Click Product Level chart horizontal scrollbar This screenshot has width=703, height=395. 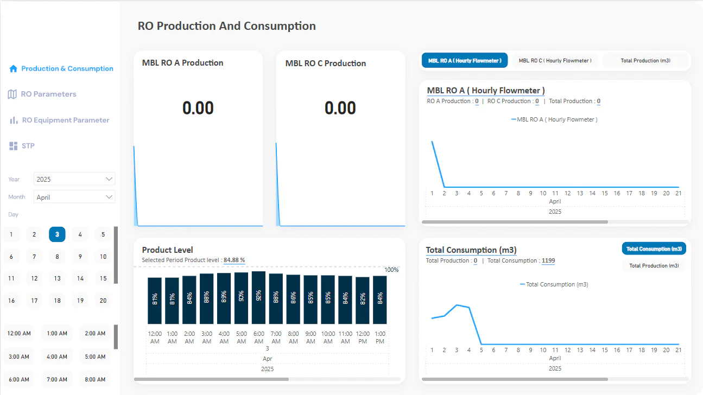[x=212, y=379]
